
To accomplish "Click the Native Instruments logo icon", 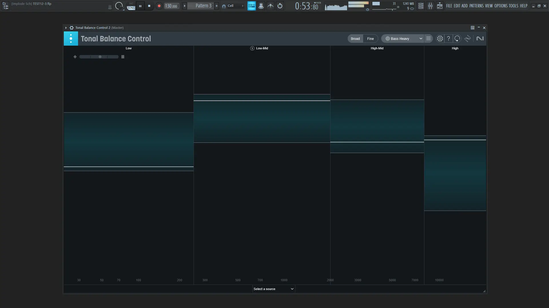I will pyautogui.click(x=480, y=38).
